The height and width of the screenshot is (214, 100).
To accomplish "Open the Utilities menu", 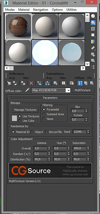I will [x=71, y=10].
